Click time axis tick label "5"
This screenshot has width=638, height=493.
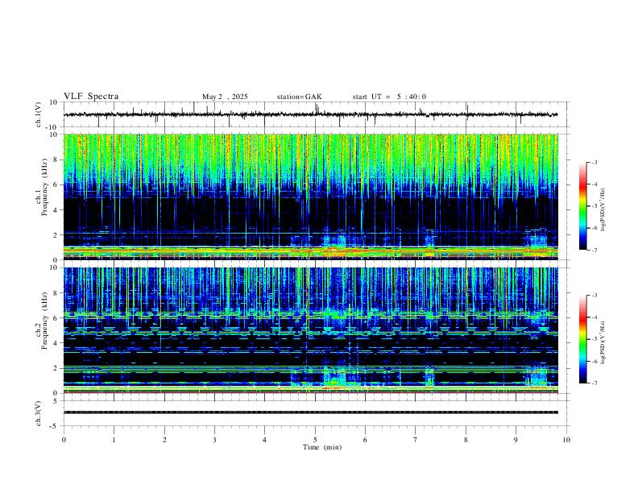(315, 440)
